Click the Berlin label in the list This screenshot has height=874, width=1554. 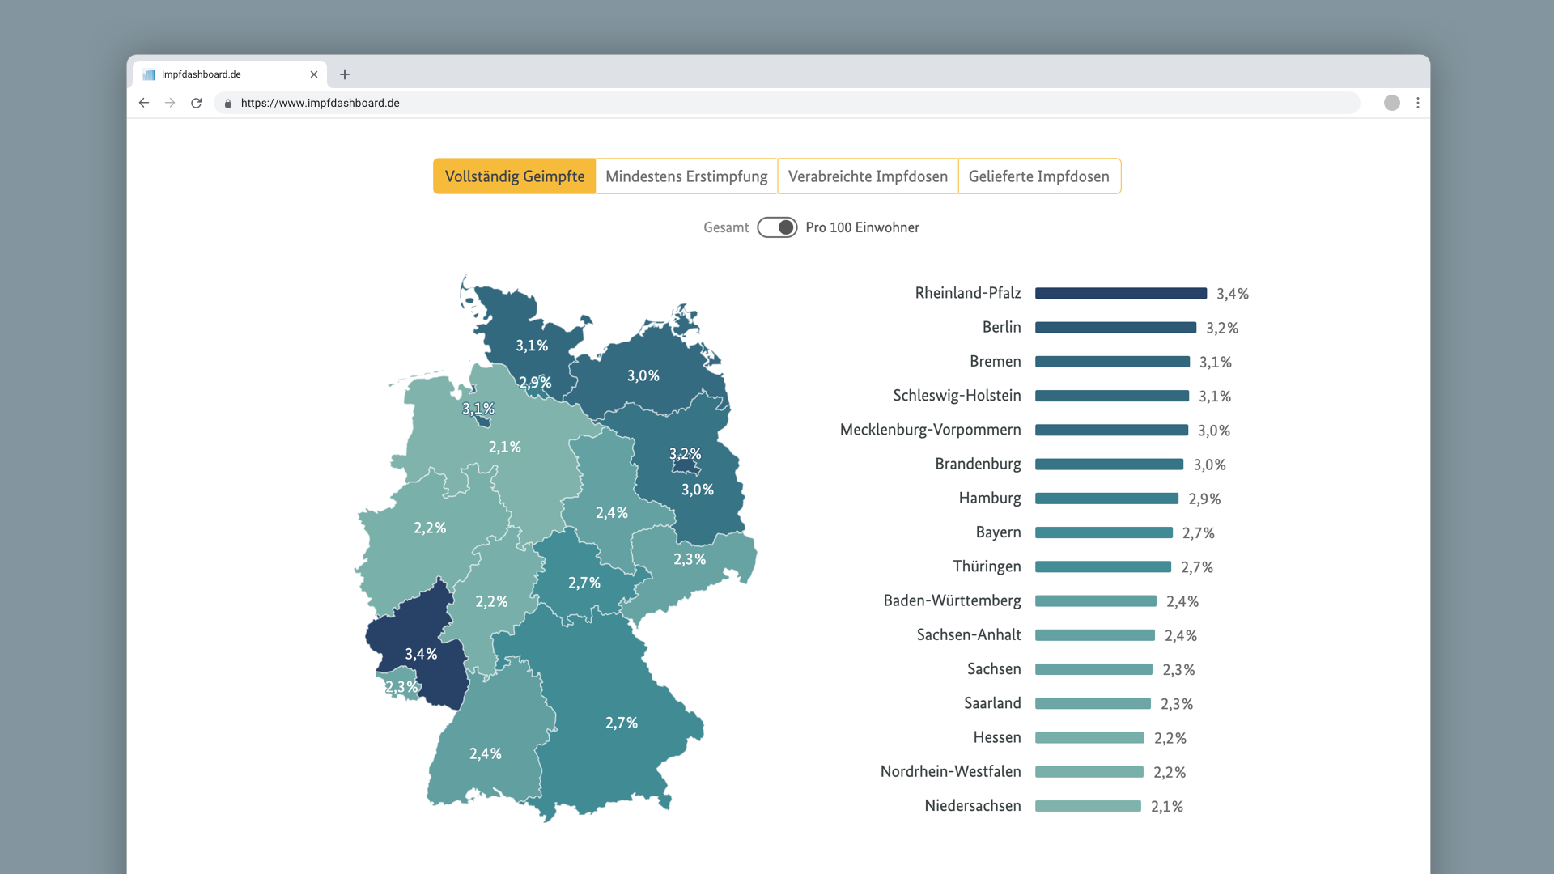tap(1001, 327)
